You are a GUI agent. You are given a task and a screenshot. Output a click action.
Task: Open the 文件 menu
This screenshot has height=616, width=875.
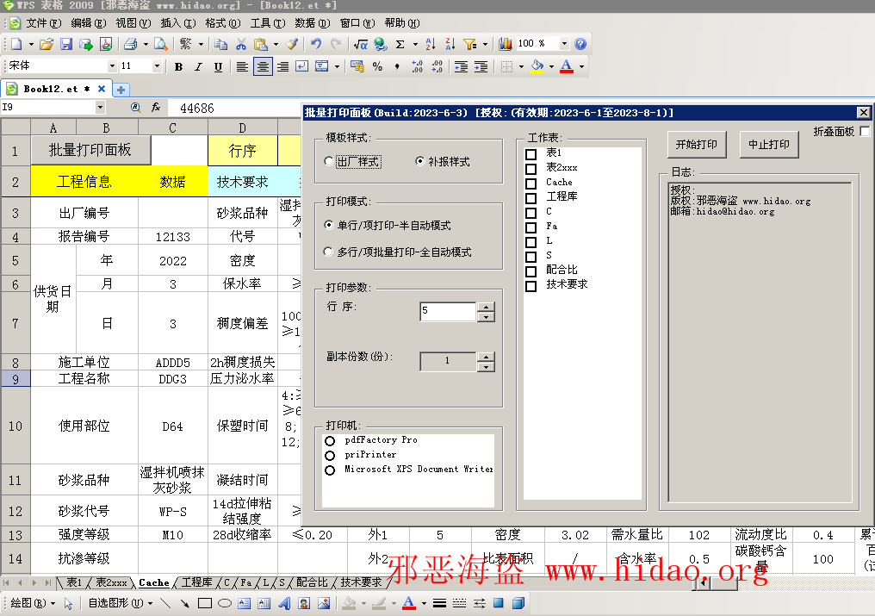[44, 23]
